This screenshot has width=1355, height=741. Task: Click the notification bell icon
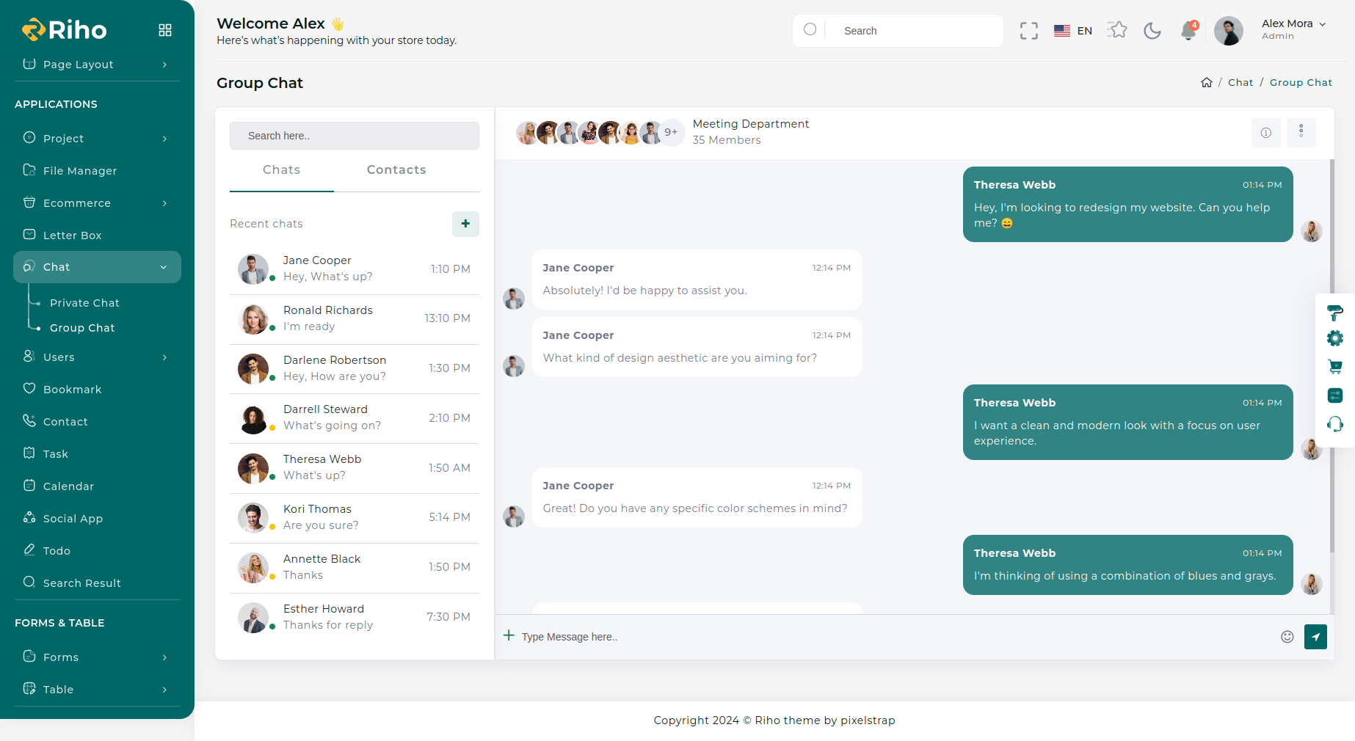(1188, 31)
